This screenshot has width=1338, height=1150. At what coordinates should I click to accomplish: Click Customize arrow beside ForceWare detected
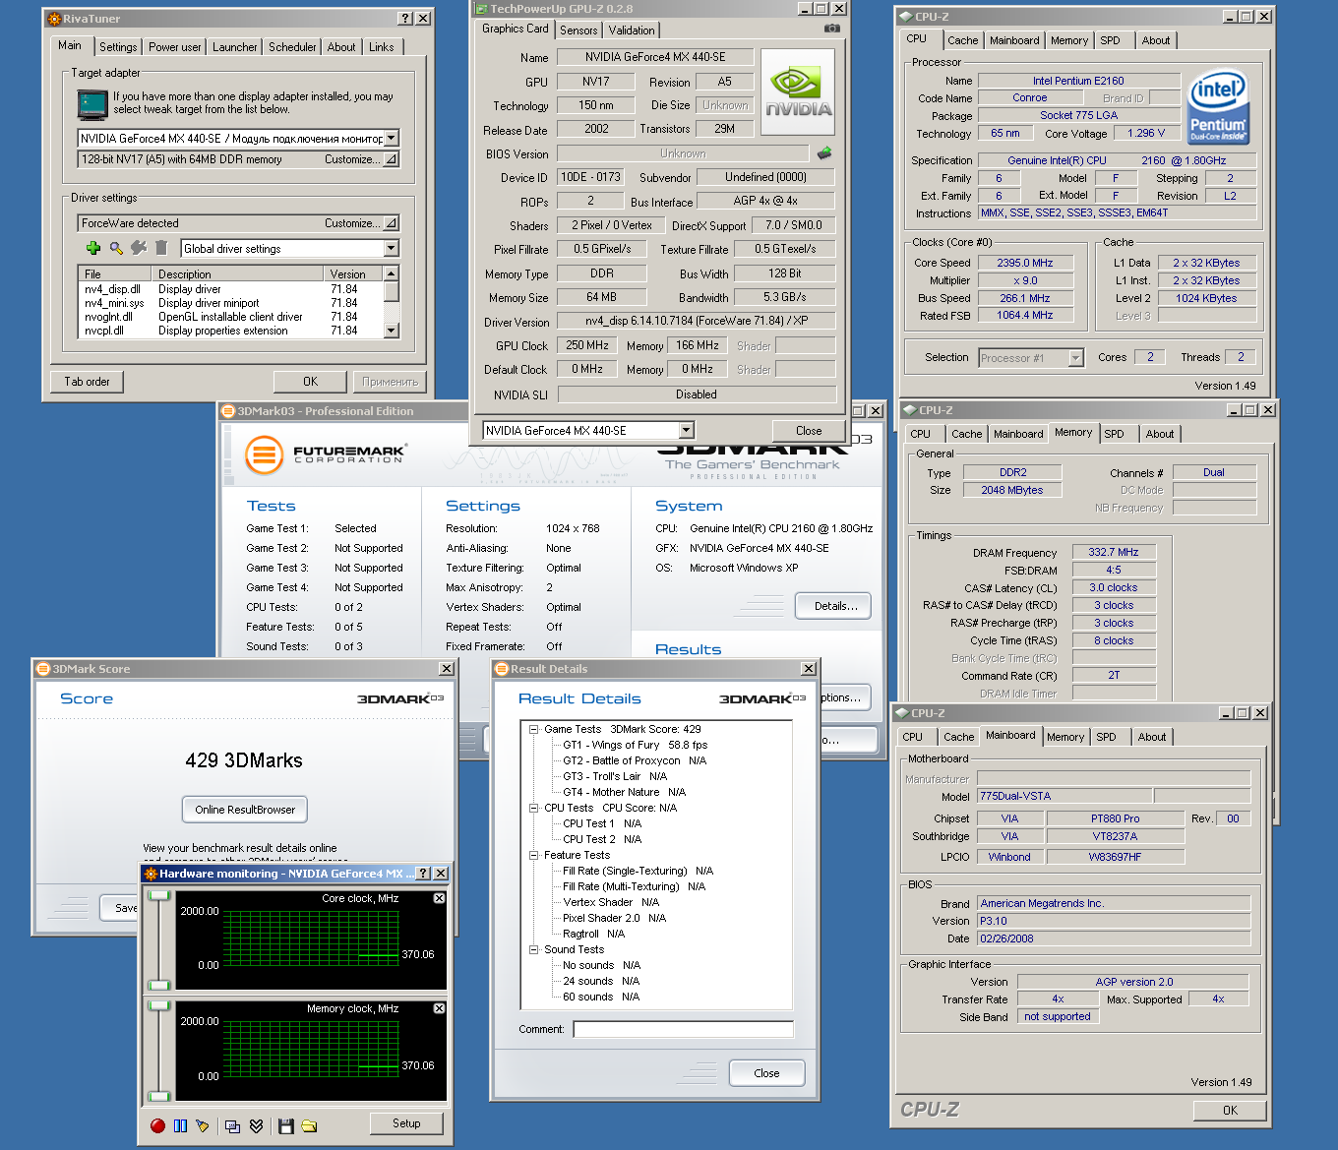(391, 223)
